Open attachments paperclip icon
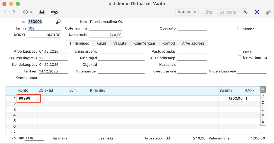The height and width of the screenshot is (144, 274). tap(268, 12)
